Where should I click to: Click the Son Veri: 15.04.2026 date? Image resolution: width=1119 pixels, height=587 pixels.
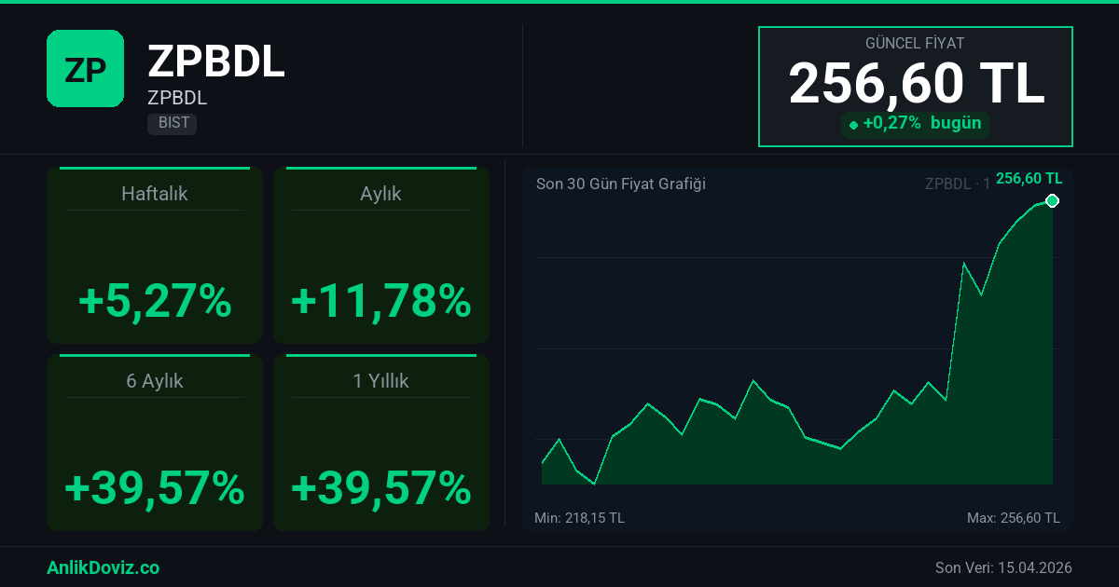point(1003,567)
